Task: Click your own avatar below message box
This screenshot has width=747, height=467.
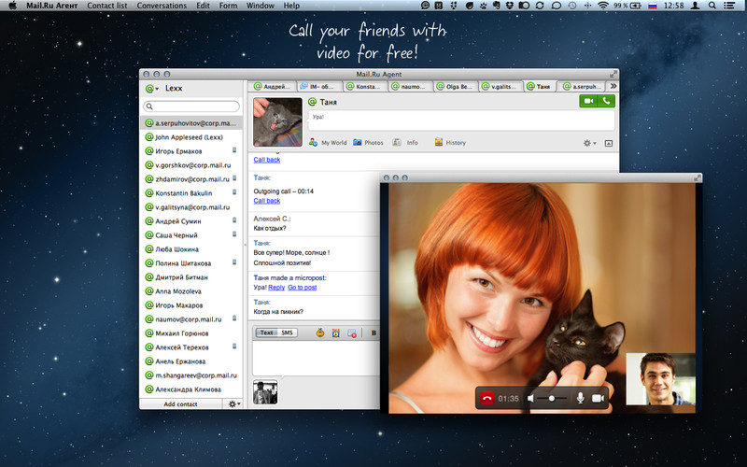Action: pos(265,392)
